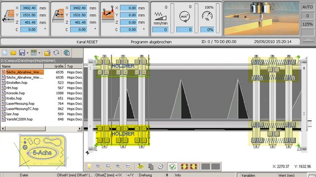Click file list scrollbar left arrow
Viewport: 316px width, 177px height.
pos(3,128)
